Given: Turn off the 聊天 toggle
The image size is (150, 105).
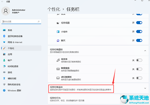Looking at the screenshot, I should (x=139, y=40).
